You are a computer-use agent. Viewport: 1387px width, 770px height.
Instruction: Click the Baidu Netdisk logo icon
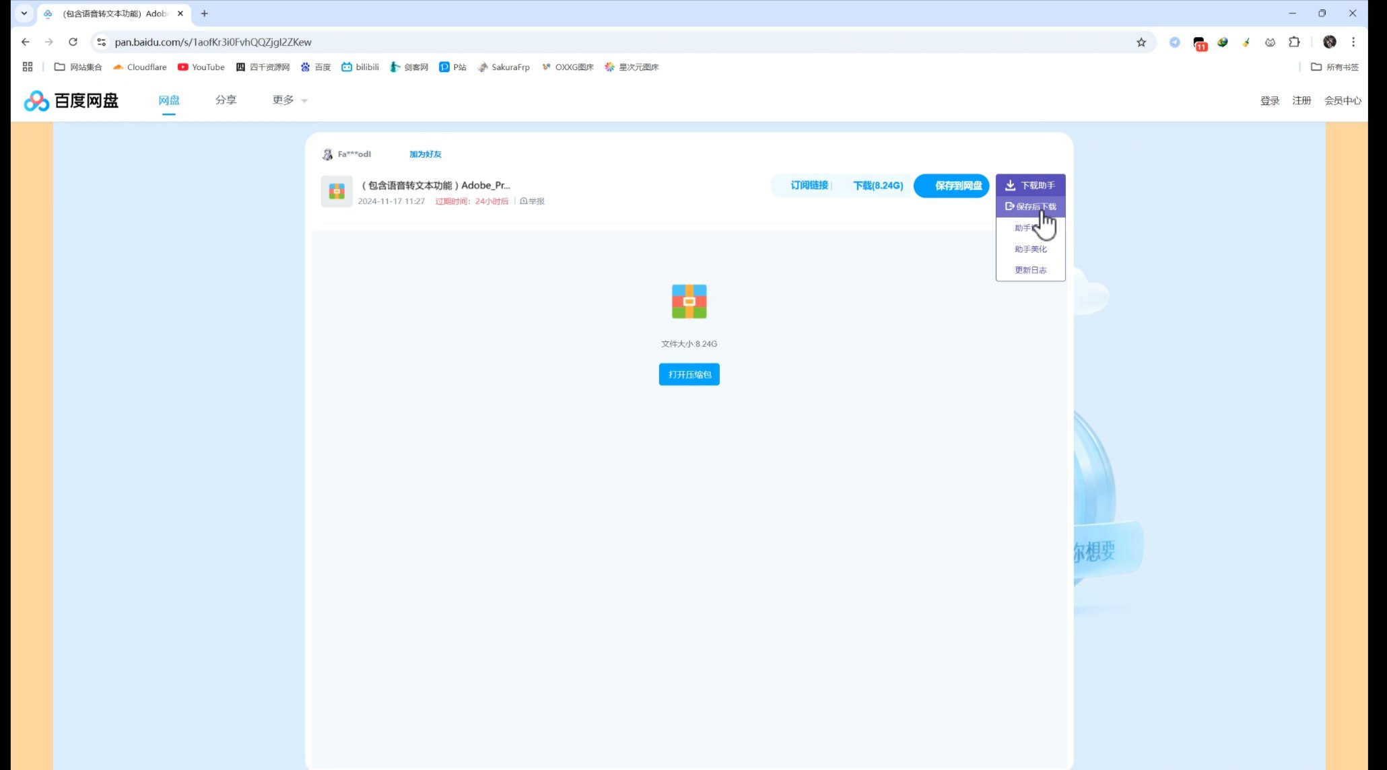coord(36,101)
